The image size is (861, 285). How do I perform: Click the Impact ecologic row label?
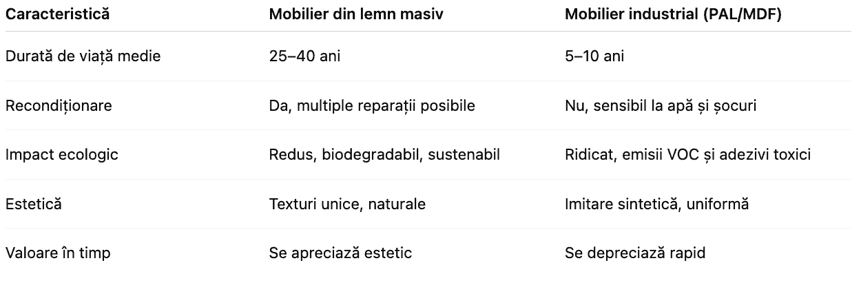click(62, 155)
